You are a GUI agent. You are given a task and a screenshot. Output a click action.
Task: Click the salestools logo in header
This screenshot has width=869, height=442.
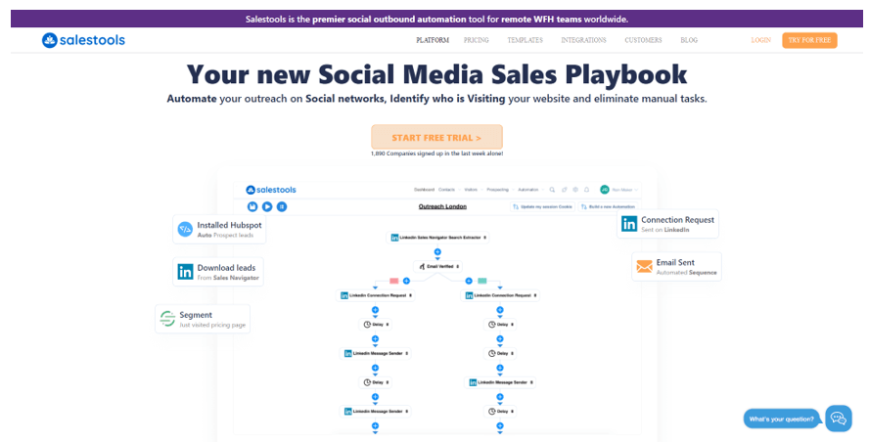coord(84,40)
